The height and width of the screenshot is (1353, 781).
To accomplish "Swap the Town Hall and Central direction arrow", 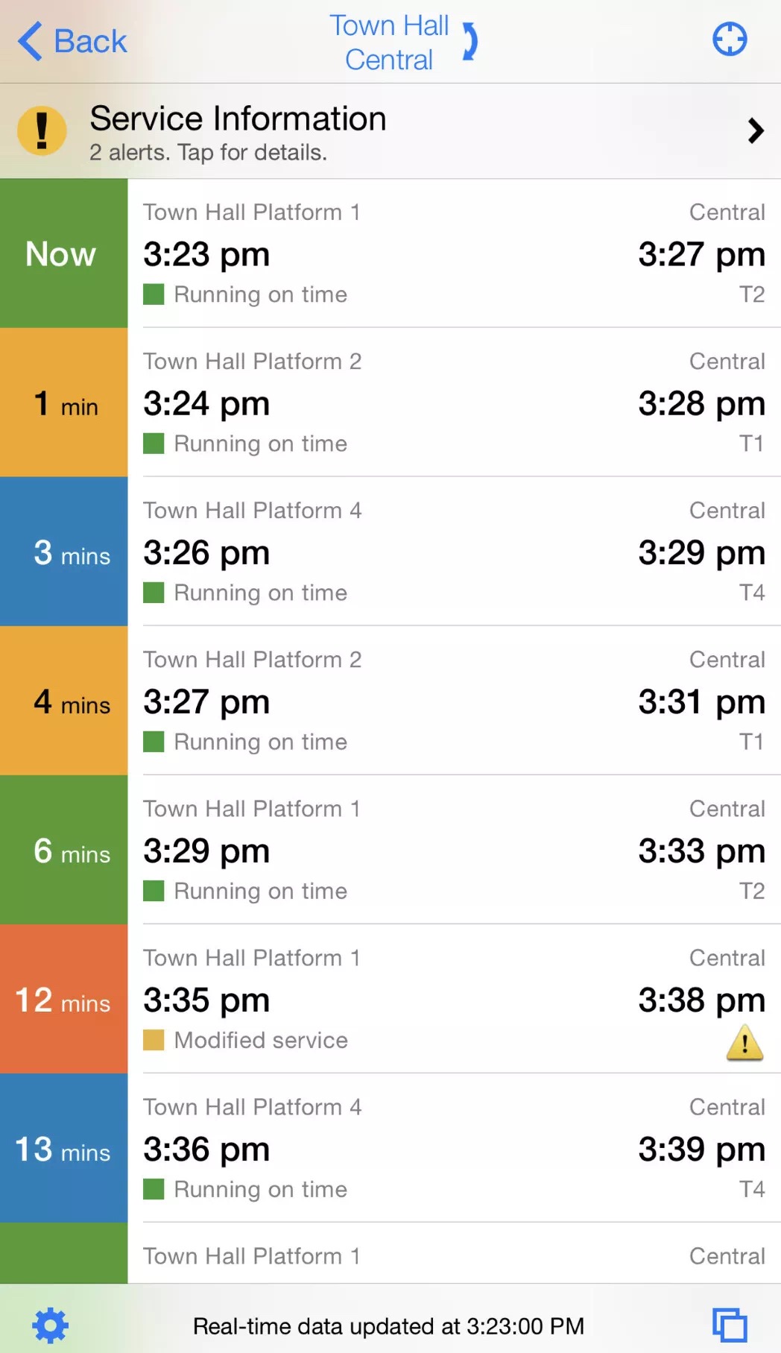I will coord(470,41).
